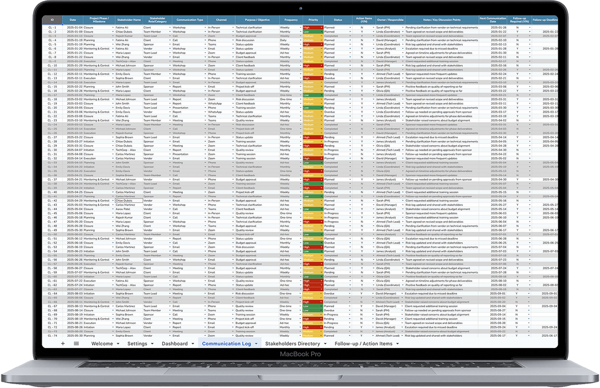
Task: Open the Stakeholders Directory sheet tab
Action: tap(292, 344)
